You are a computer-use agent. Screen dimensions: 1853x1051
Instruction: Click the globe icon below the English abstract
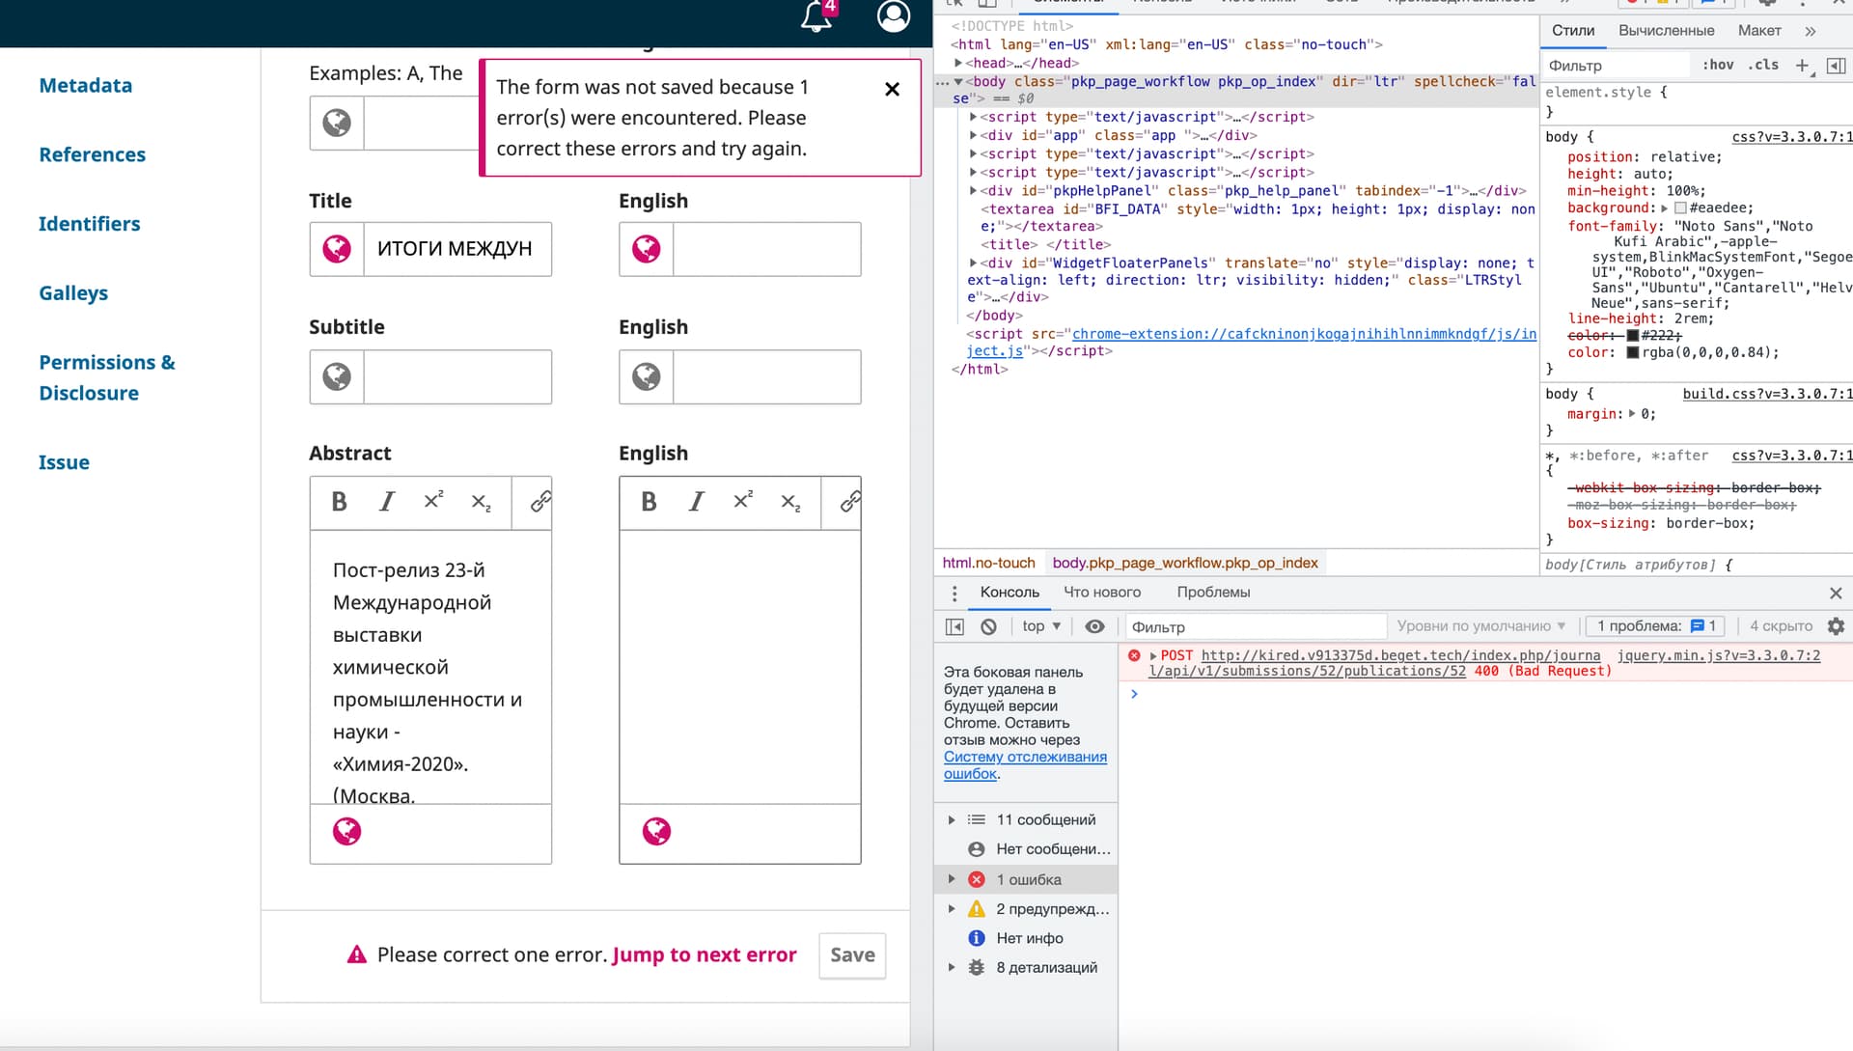[657, 832]
